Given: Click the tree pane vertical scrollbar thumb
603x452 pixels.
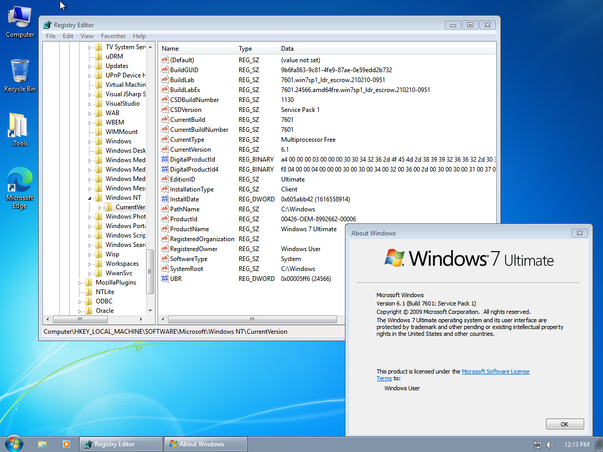Looking at the screenshot, I should (x=150, y=272).
